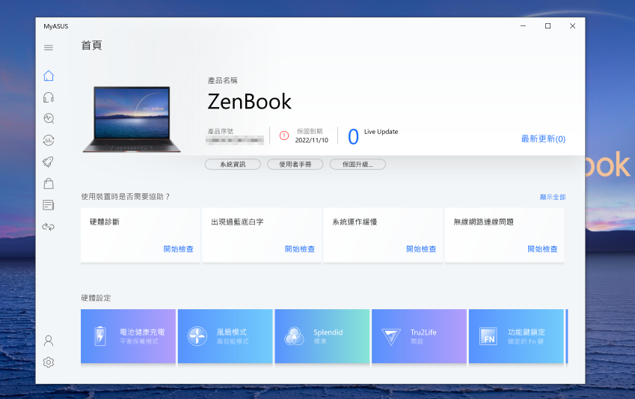Click the ZenBook product name text
The image size is (635, 399).
250,101
